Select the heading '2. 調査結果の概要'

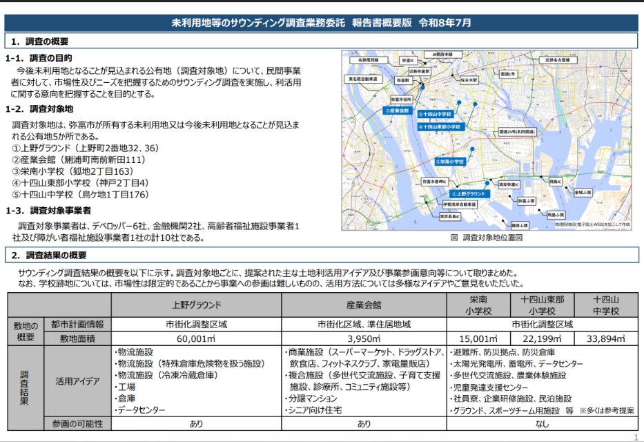click(49, 255)
